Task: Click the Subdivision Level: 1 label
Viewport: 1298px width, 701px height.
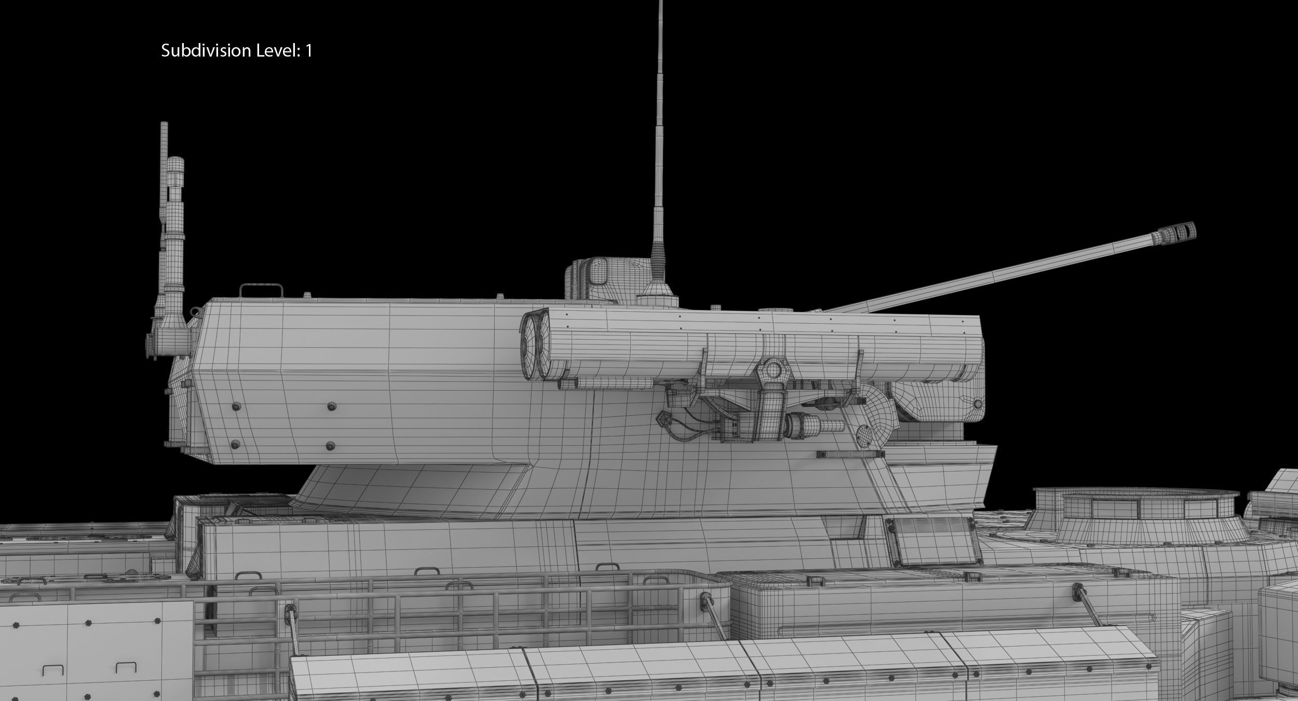Action: point(236,50)
